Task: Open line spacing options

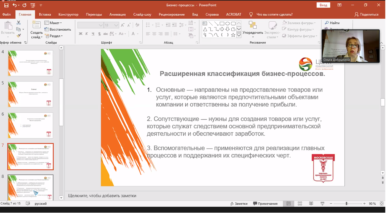Action: pyautogui.click(x=182, y=25)
